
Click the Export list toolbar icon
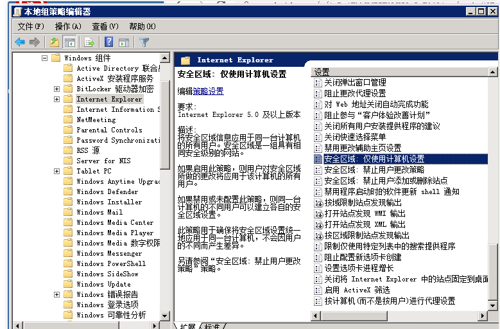click(x=89, y=42)
